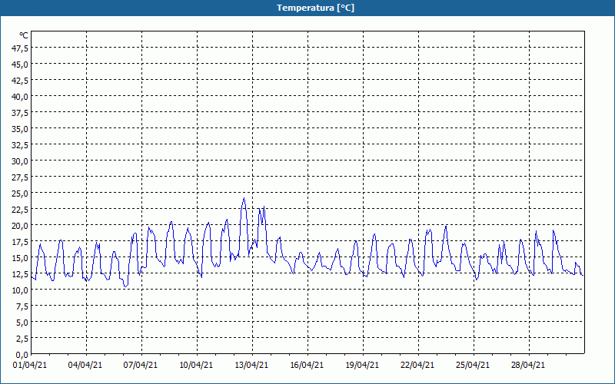Image resolution: width=615 pixels, height=384 pixels.
Task: Click the 47,5 y-axis value
Action: (20, 48)
